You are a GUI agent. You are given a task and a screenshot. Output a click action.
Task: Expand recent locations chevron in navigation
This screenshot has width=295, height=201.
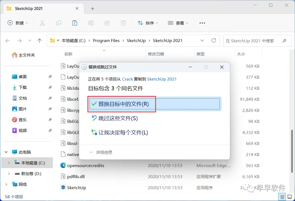coord(30,41)
